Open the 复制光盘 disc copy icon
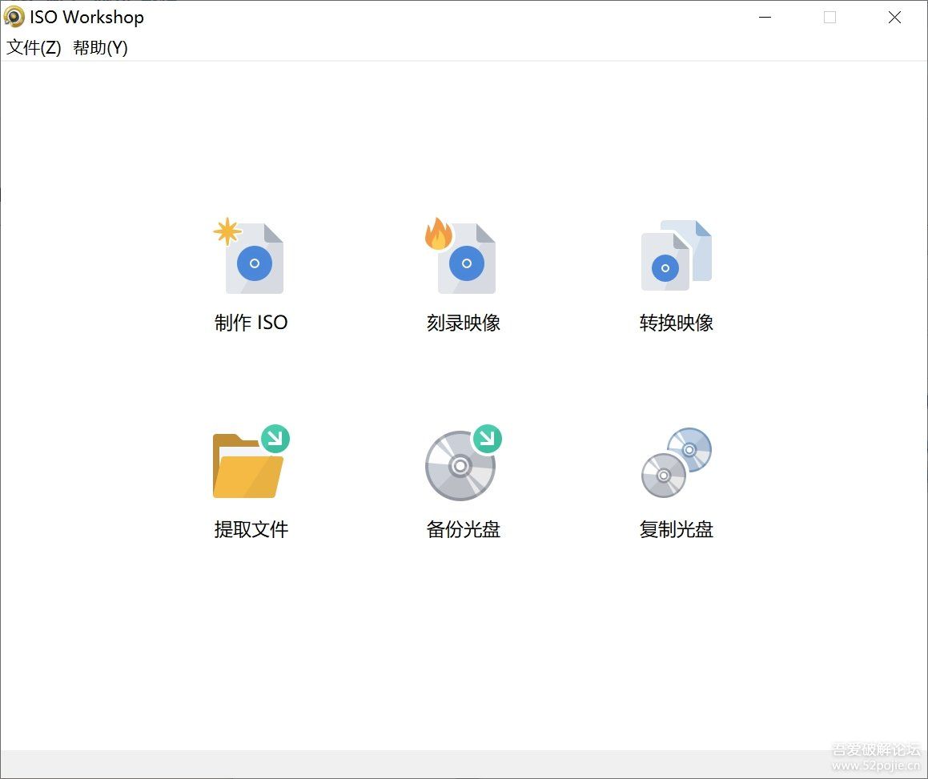The height and width of the screenshot is (779, 928). 675,464
